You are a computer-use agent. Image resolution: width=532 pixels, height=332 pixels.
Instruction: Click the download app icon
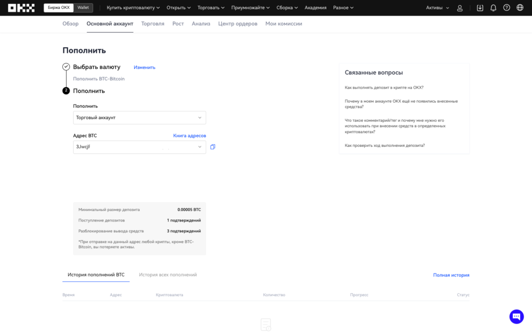(x=480, y=8)
